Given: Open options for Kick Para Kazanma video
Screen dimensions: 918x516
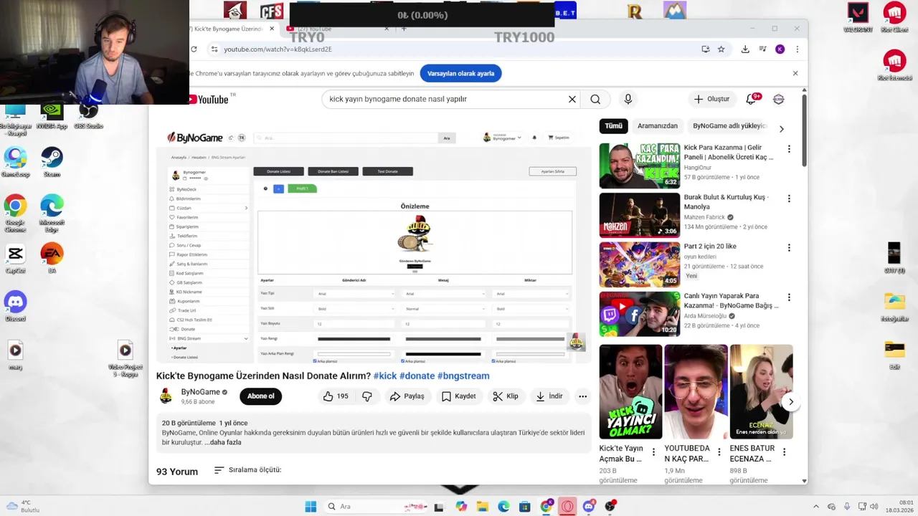Looking at the screenshot, I should click(789, 149).
